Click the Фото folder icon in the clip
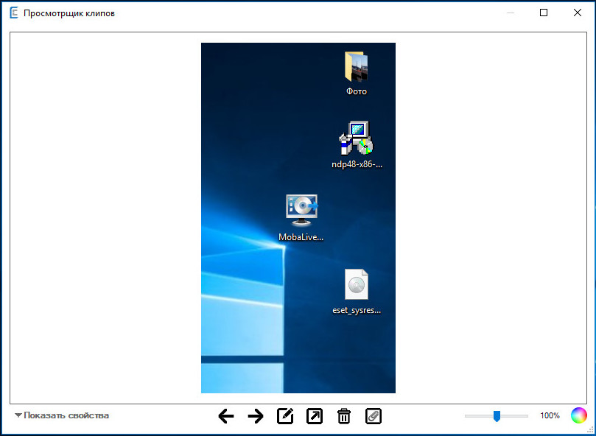 (356, 66)
